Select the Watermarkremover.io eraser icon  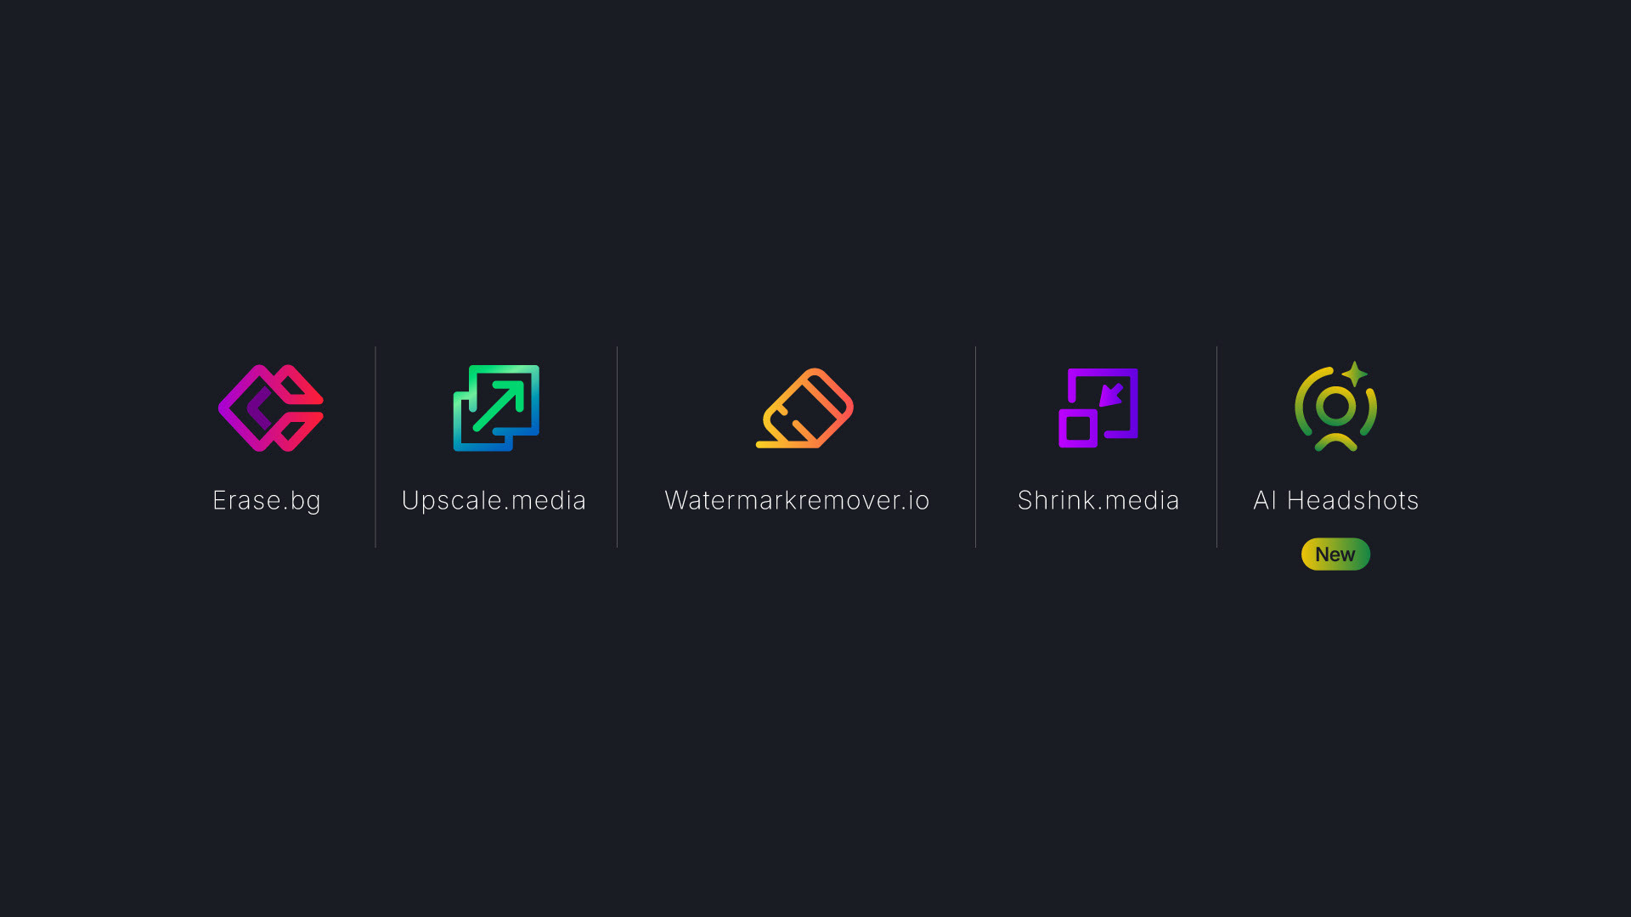click(x=804, y=408)
